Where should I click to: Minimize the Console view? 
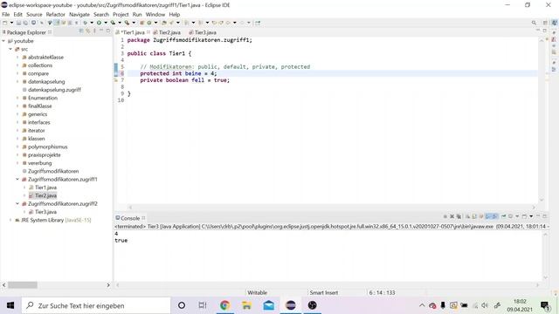point(538,215)
